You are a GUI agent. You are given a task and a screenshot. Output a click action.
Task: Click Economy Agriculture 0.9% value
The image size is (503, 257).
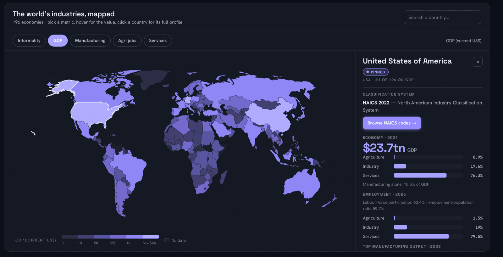point(478,157)
